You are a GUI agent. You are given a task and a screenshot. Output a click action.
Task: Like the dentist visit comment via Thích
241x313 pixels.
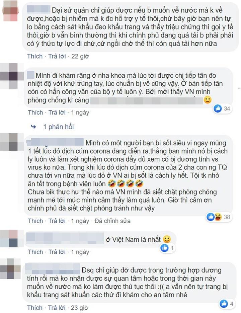pos(35,112)
